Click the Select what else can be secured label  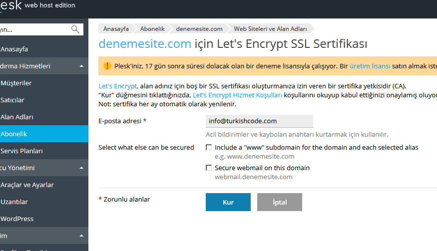[146, 147]
